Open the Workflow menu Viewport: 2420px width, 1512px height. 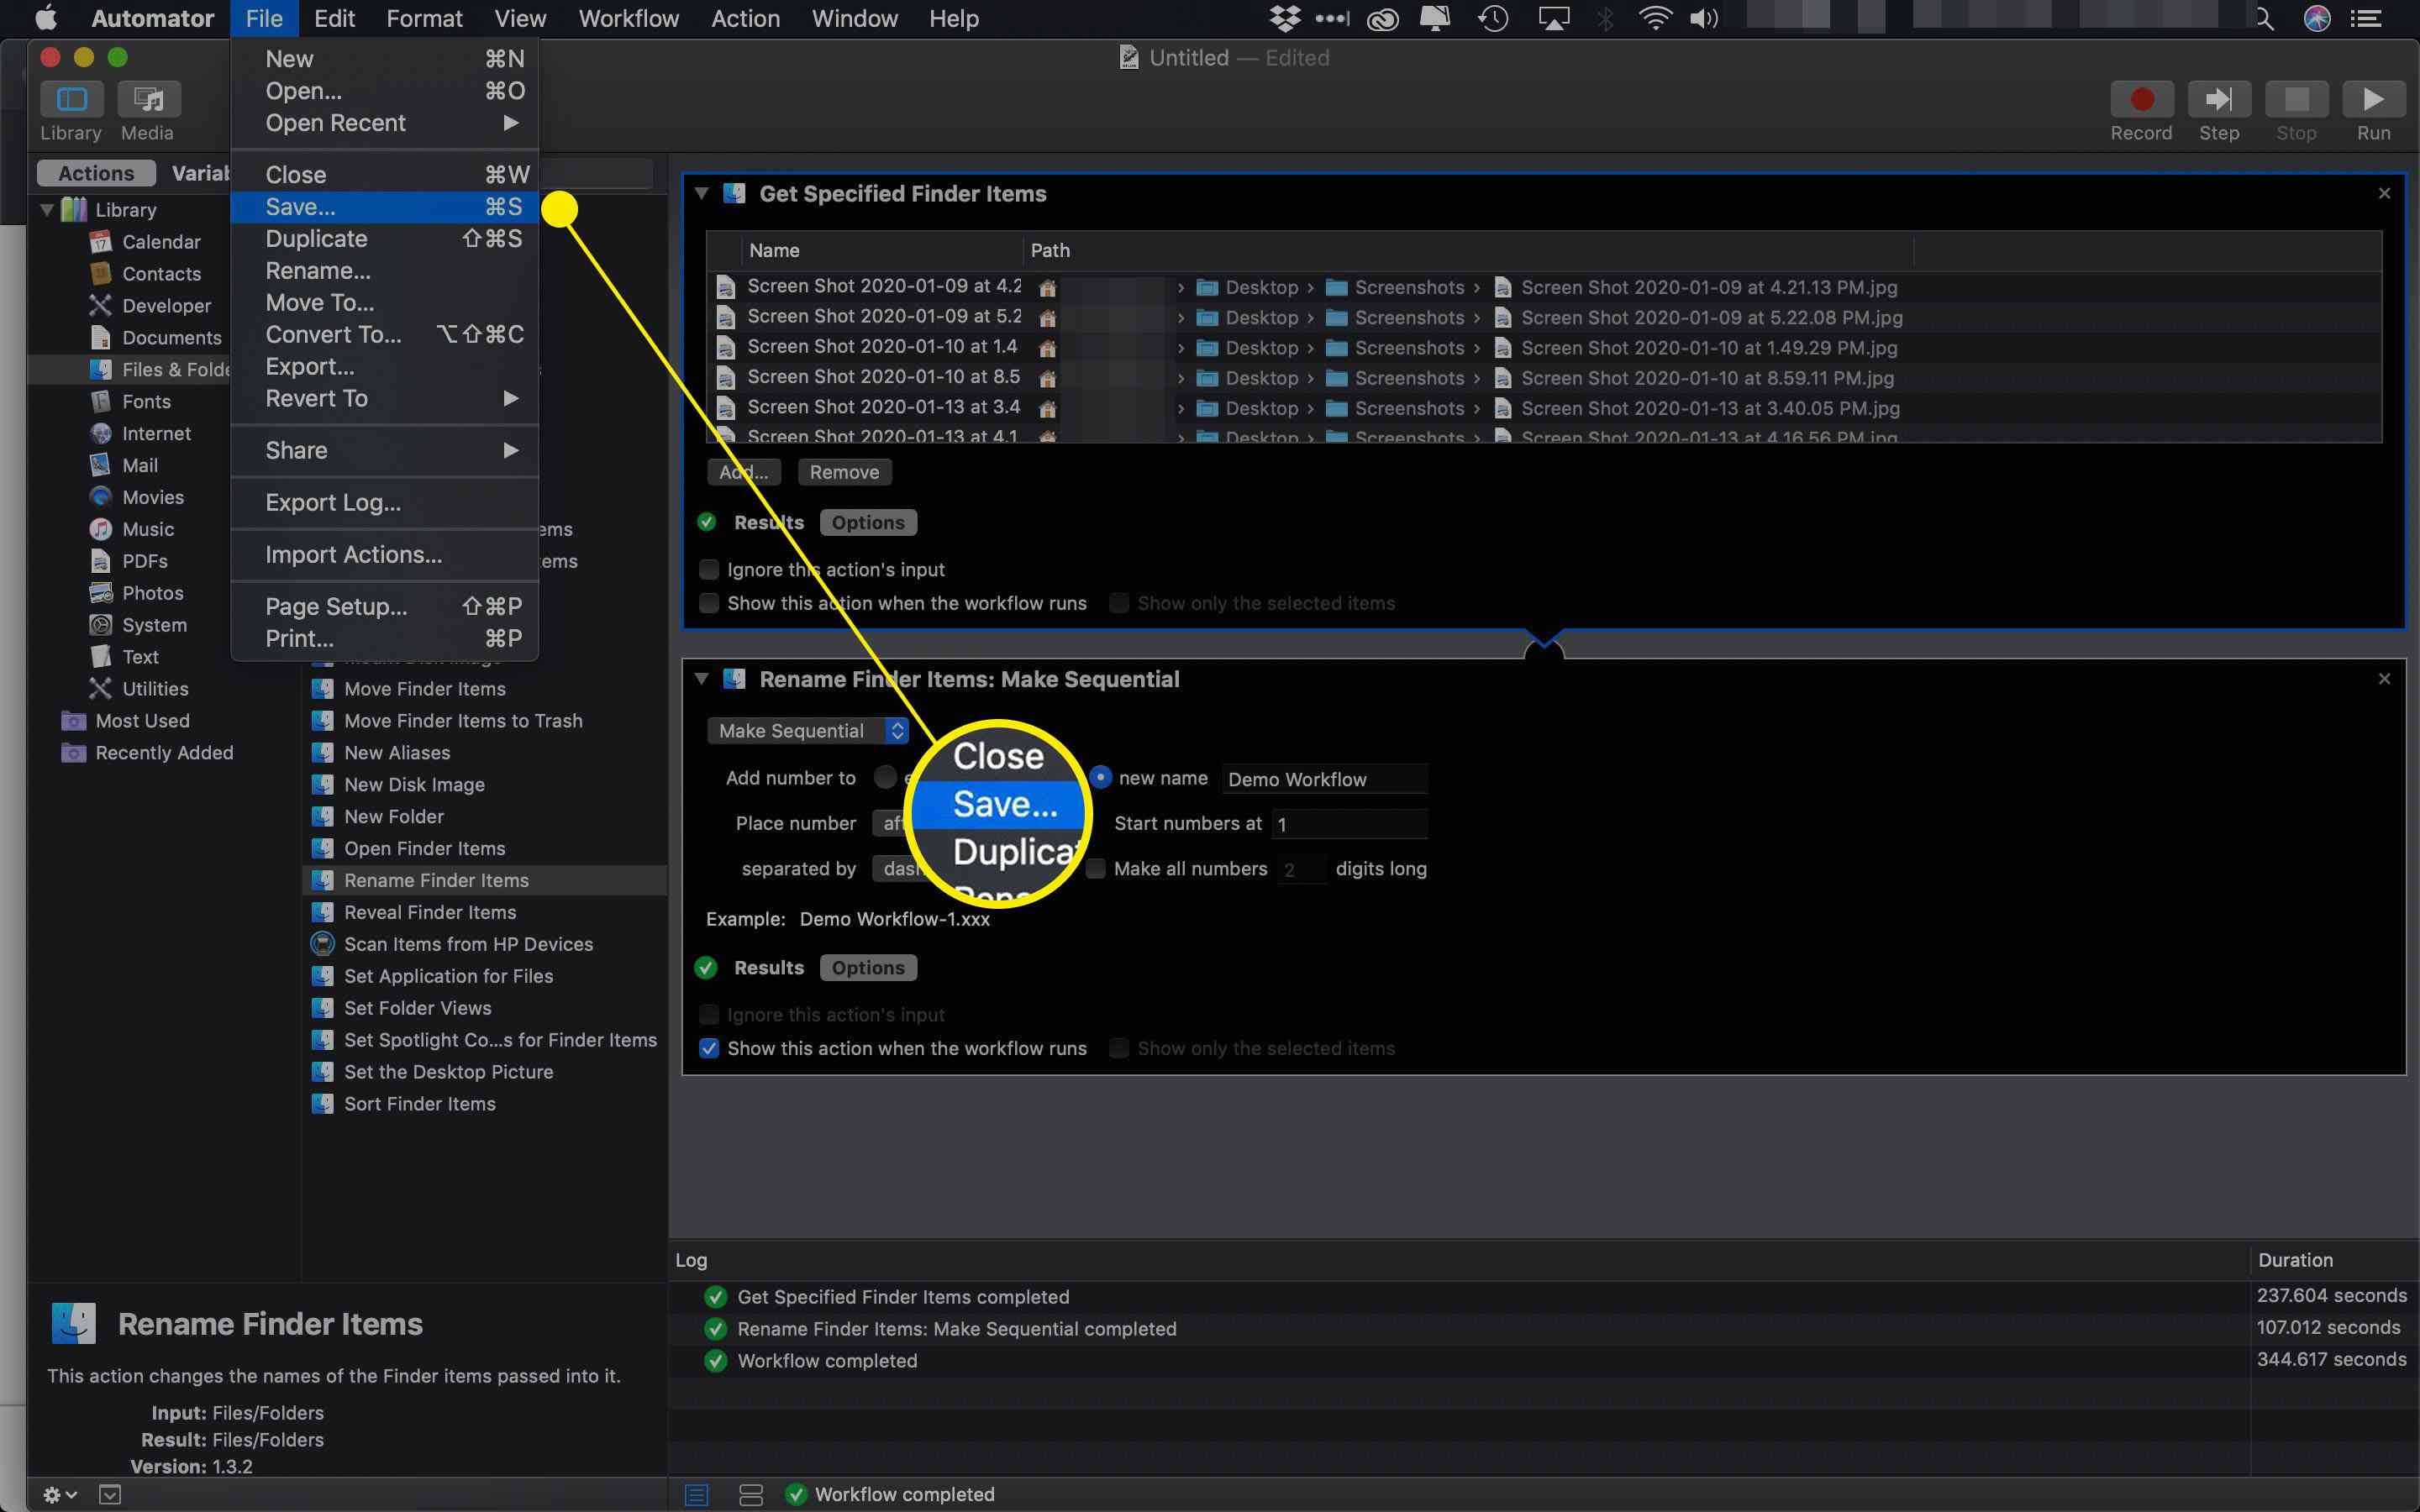click(628, 18)
